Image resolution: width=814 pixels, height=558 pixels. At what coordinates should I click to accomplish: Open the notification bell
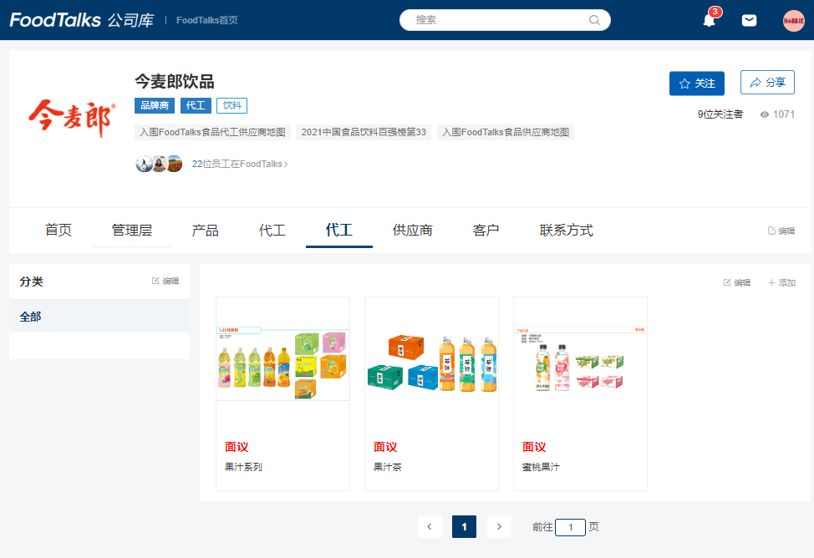click(710, 20)
